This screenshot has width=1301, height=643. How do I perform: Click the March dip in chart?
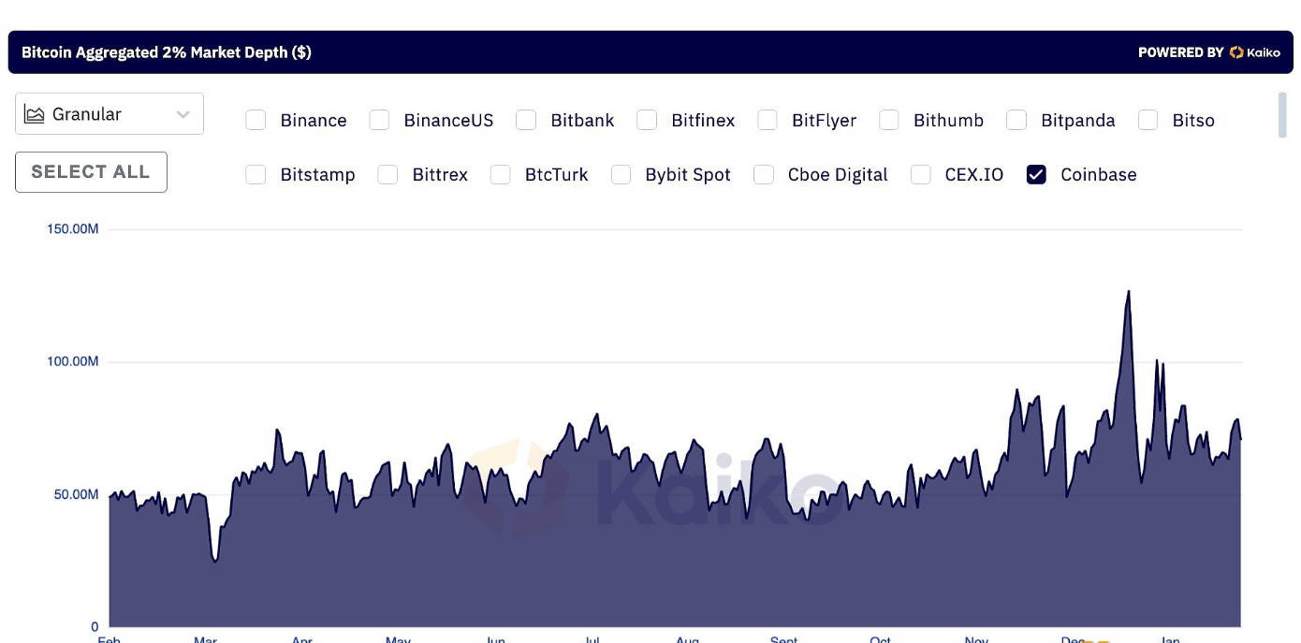pos(215,560)
